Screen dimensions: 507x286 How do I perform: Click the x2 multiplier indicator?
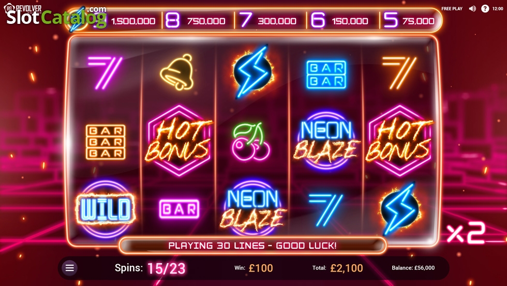coord(466,233)
